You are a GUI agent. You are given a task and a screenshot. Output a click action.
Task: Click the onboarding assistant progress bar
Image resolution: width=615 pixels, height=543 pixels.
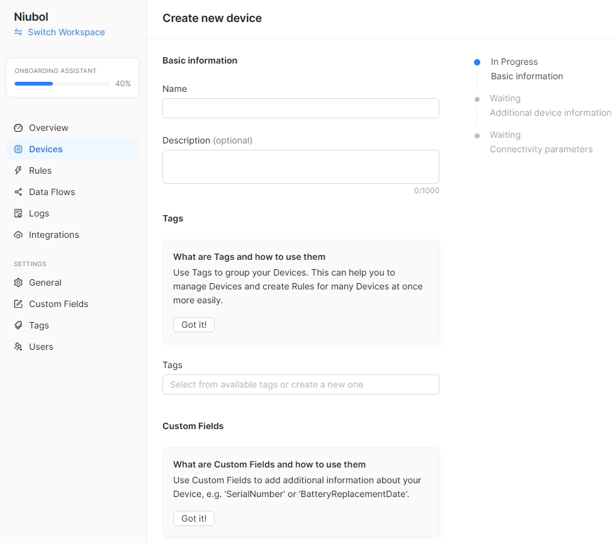click(62, 84)
